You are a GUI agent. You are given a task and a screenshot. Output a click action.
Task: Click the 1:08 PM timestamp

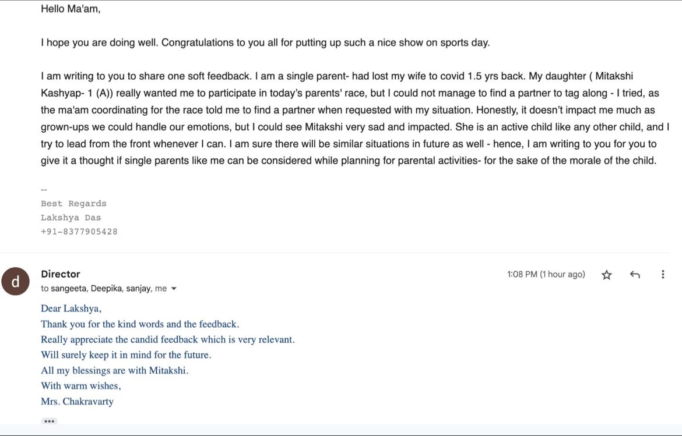coord(546,274)
